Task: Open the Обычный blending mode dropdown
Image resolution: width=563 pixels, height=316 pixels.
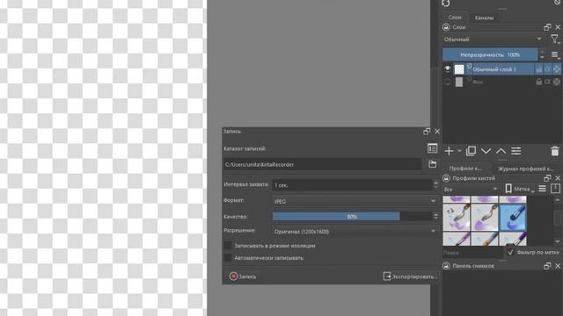Action: (493, 39)
